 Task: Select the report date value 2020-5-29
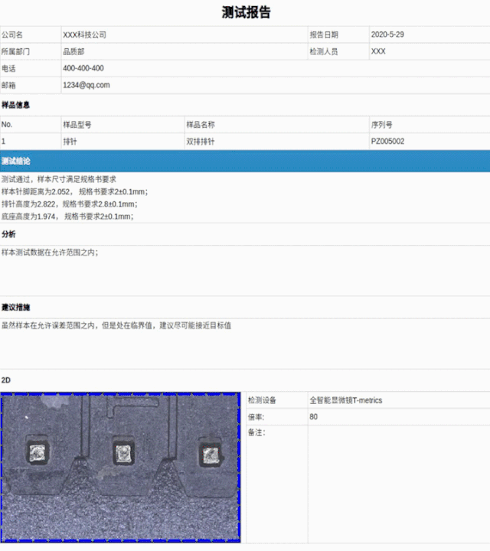click(387, 35)
